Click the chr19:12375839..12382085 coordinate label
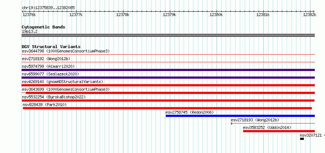The width and height of the screenshot is (325, 153). pos(48,8)
